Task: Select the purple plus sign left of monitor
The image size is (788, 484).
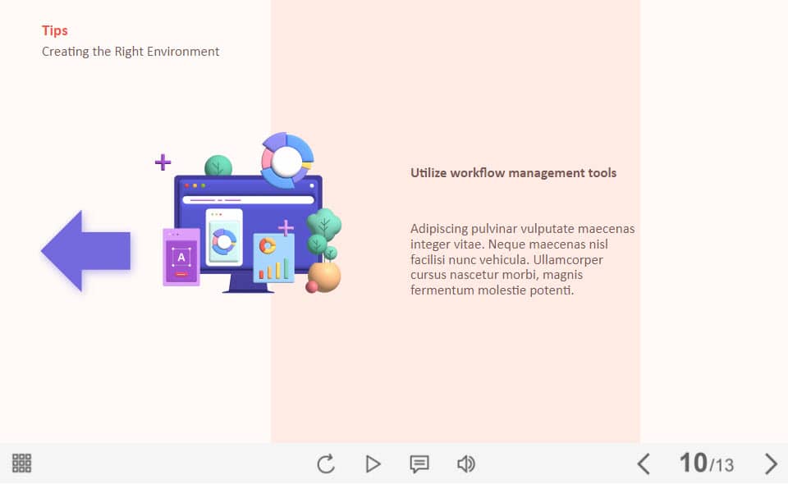Action: tap(163, 162)
